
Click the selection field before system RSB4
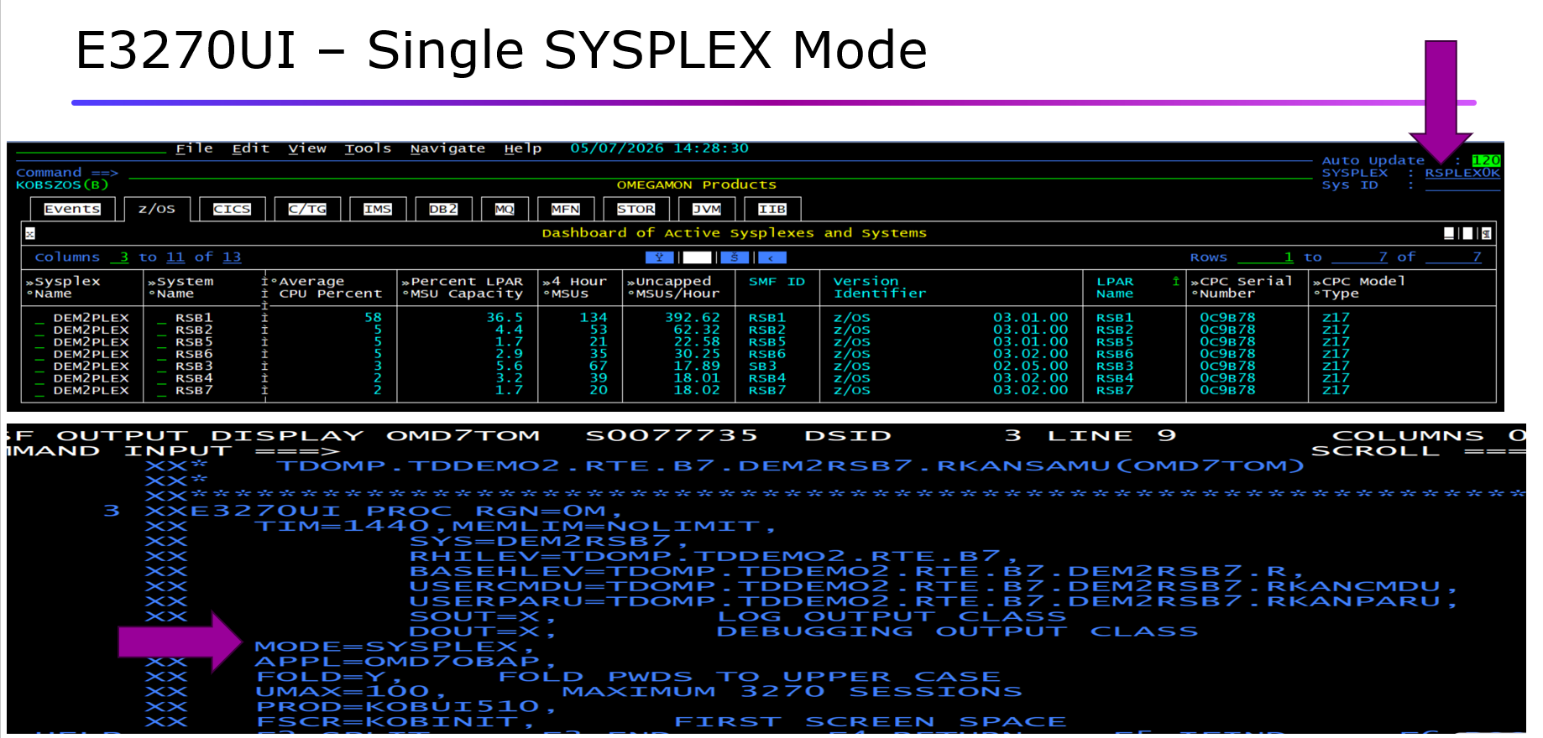161,379
